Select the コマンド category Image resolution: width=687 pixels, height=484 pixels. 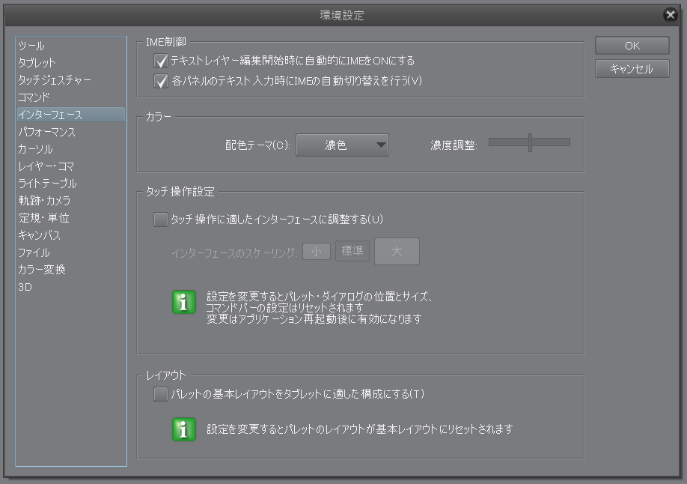(71, 97)
